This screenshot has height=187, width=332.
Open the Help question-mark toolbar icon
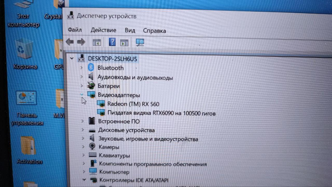(112, 42)
